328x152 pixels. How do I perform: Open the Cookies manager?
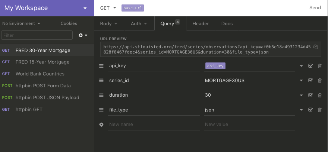[x=69, y=23]
